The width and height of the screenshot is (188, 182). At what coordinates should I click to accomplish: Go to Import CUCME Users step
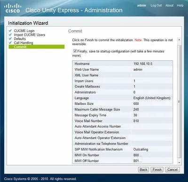click(x=30, y=35)
